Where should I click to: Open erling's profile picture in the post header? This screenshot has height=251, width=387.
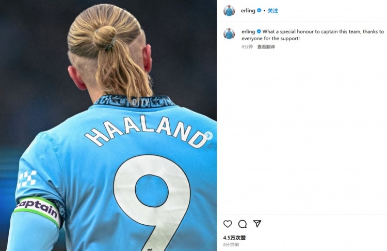click(x=229, y=11)
